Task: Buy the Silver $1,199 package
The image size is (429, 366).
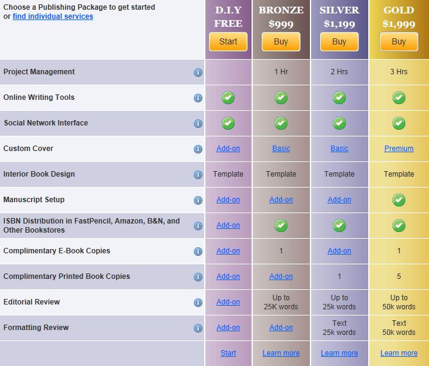Action: click(x=339, y=41)
